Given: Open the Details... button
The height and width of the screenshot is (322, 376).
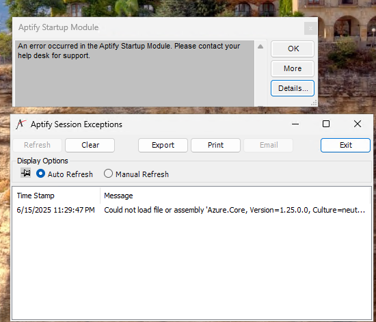Looking at the screenshot, I should (293, 88).
